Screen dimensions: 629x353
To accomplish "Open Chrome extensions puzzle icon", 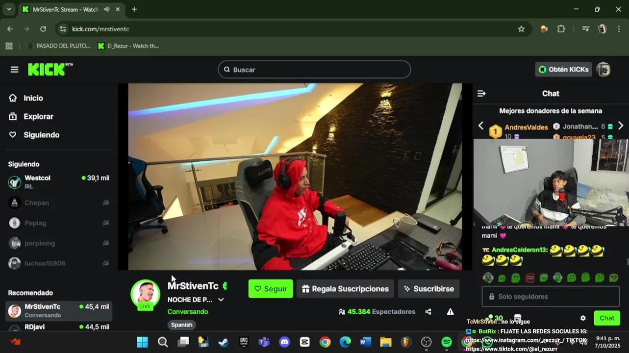I will [561, 29].
